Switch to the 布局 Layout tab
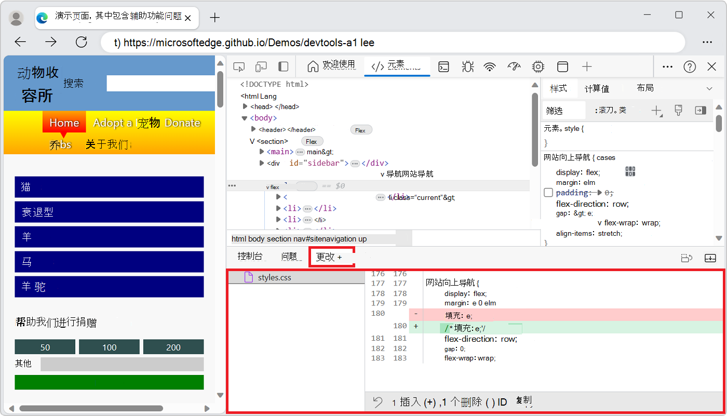 click(645, 88)
